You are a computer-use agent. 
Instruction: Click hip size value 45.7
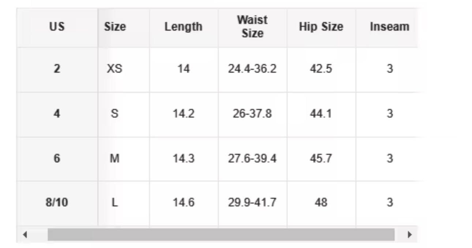pyautogui.click(x=321, y=159)
